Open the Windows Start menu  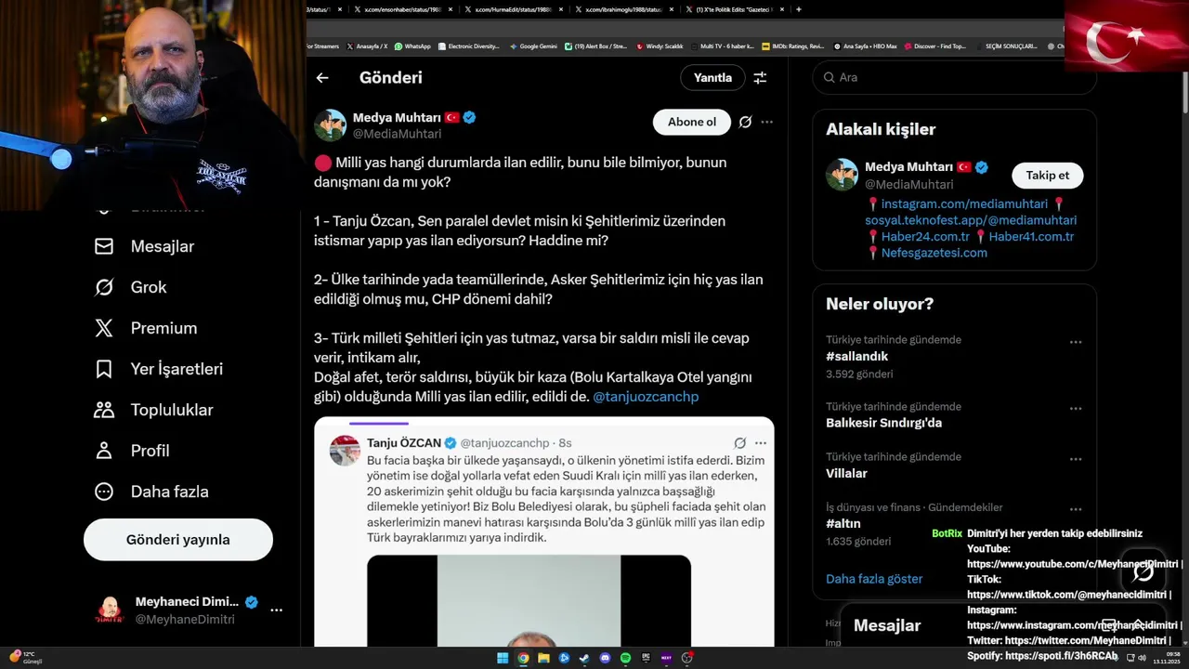503,658
